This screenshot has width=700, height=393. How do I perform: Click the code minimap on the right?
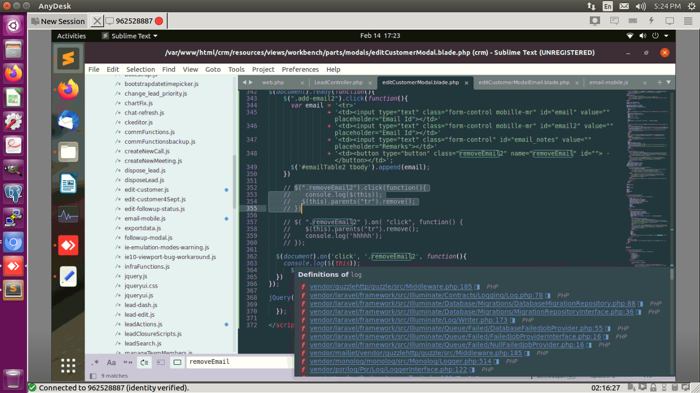point(646,154)
